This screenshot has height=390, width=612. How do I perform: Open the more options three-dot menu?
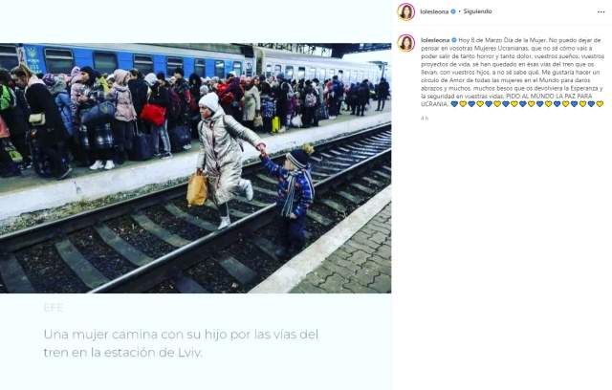pyautogui.click(x=601, y=12)
